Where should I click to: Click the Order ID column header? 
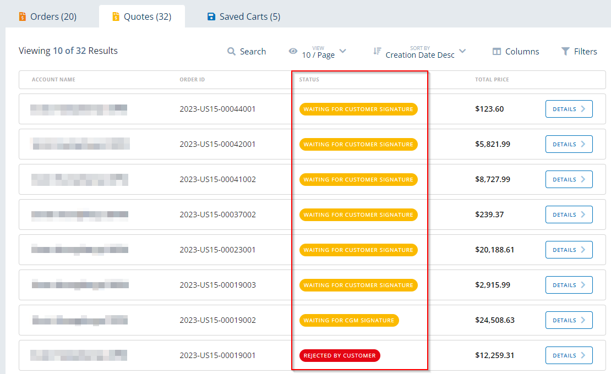point(192,79)
